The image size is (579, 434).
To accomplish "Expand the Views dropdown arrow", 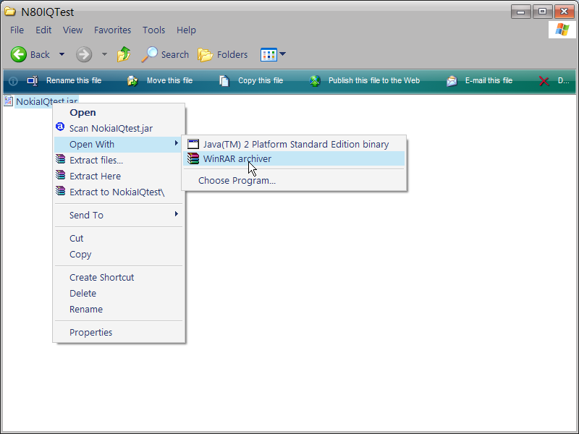I will 283,54.
